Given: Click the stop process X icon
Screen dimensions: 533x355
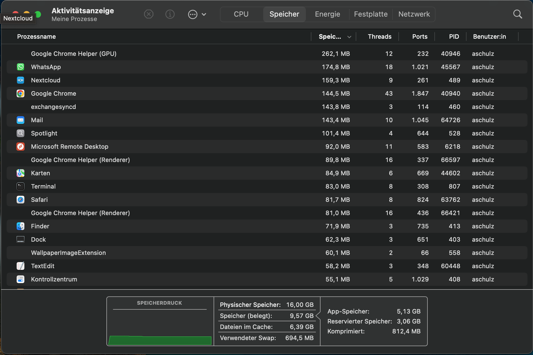Looking at the screenshot, I should coord(149,14).
